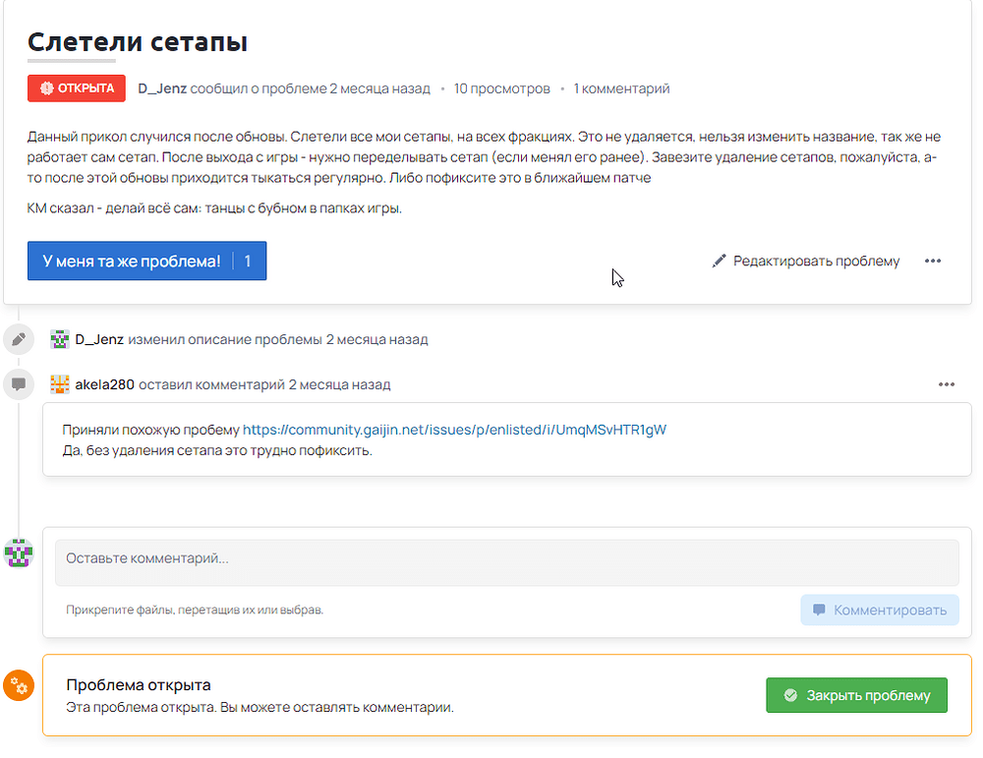Image resolution: width=983 pixels, height=758 pixels.
Task: Click the vote counter showing 1
Action: [x=248, y=262]
